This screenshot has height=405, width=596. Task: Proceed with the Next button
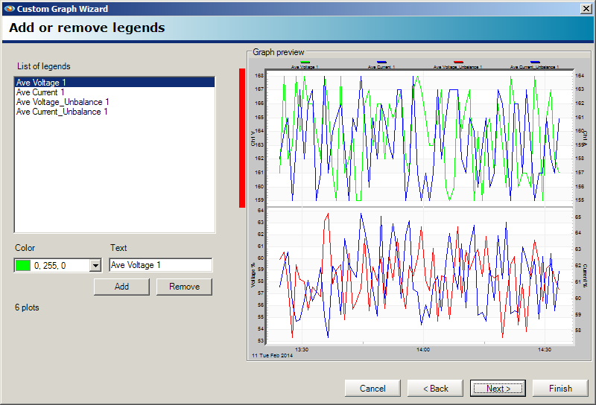[498, 388]
